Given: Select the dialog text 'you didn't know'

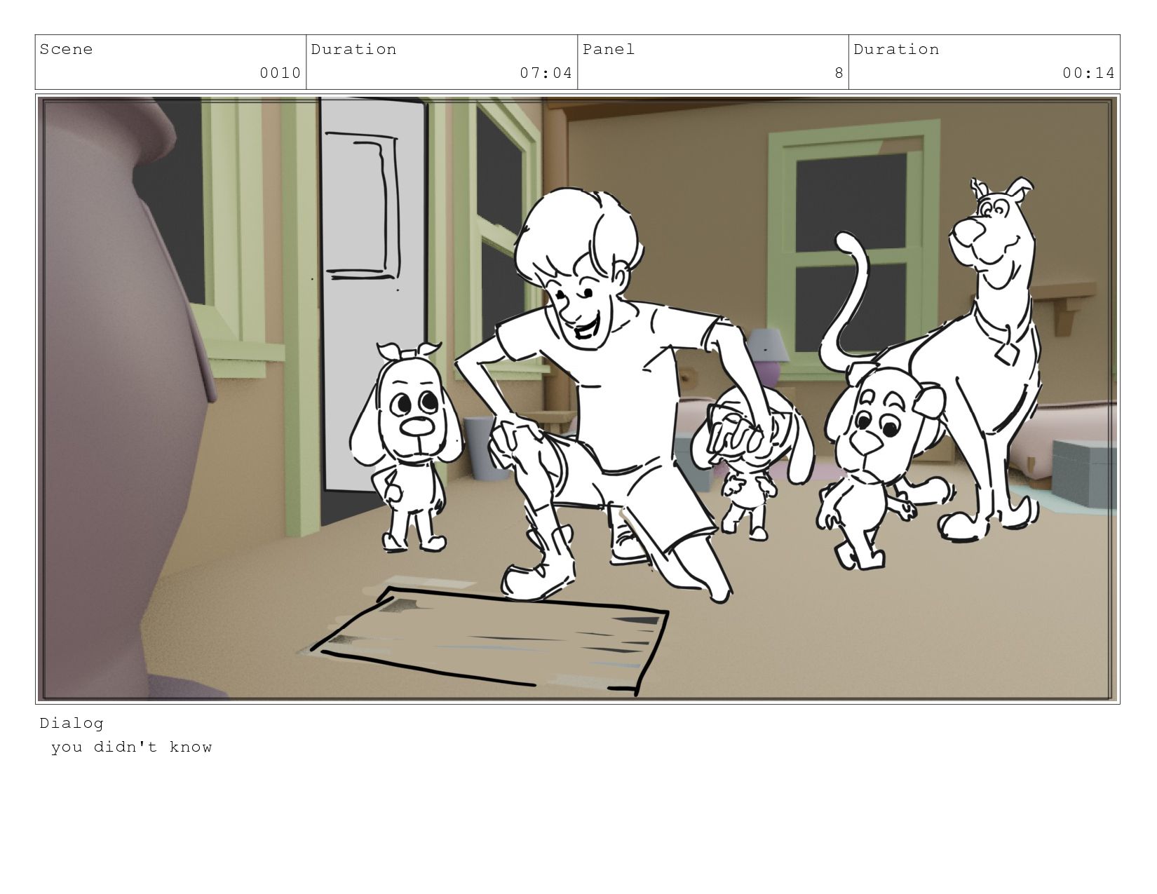Looking at the screenshot, I should tap(131, 747).
